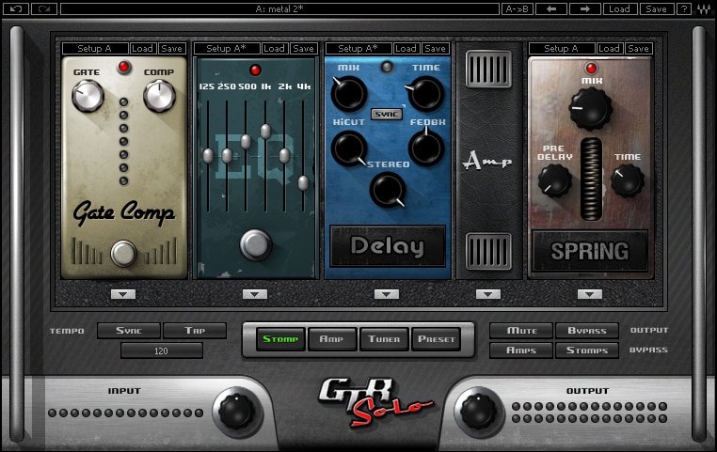Click the COMP knob on Gate Comp

click(159, 96)
